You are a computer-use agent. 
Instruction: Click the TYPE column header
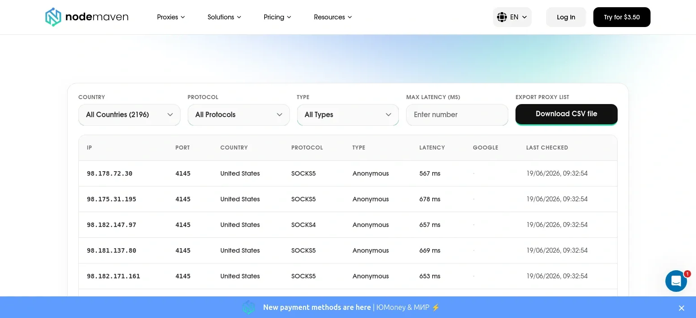tap(359, 148)
